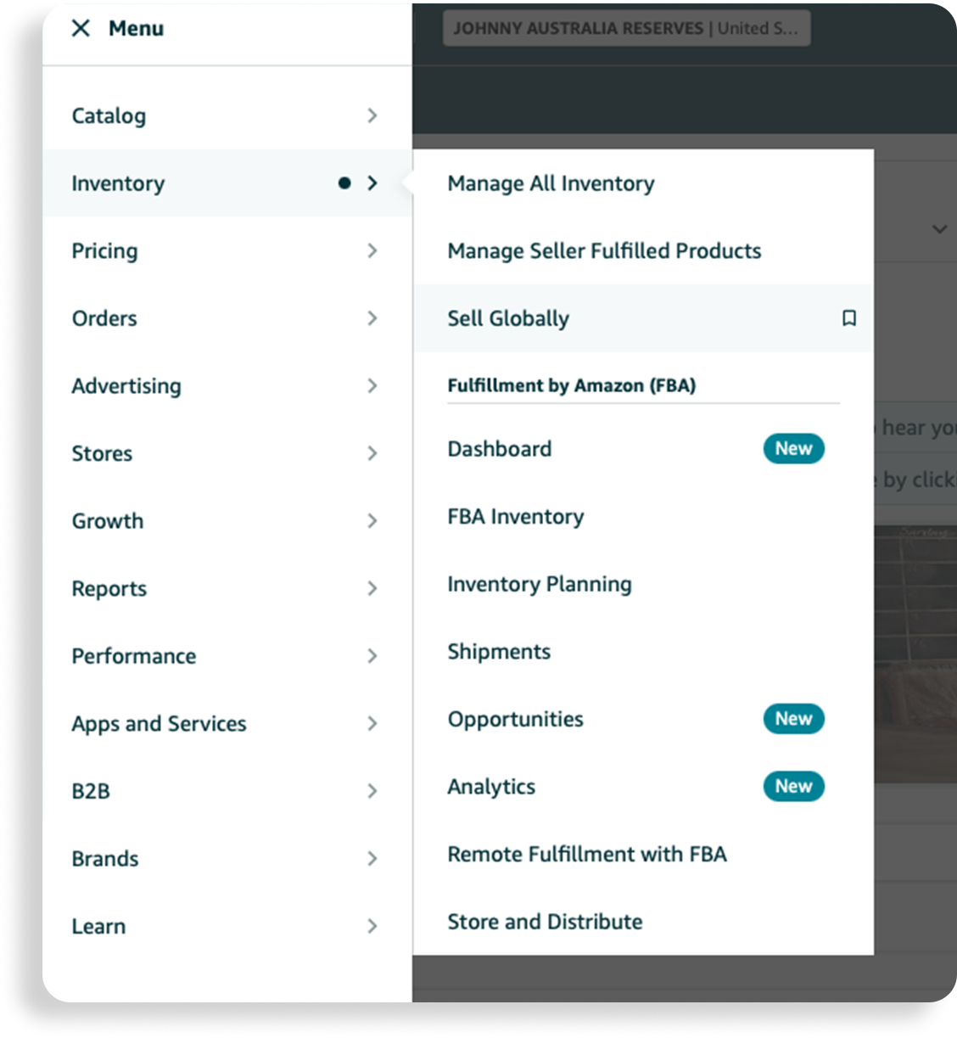Screen dimensions: 957x1038
Task: Expand the Growth chevron arrow
Action: 372,520
